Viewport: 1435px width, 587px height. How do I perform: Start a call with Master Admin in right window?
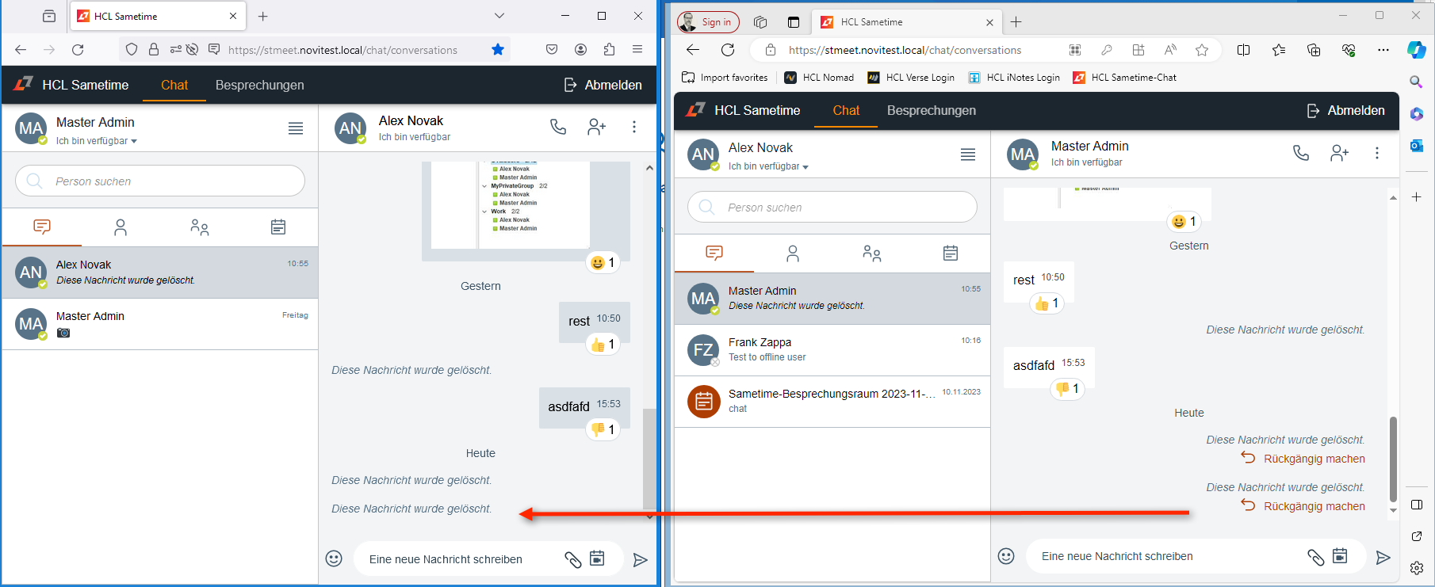(1301, 152)
